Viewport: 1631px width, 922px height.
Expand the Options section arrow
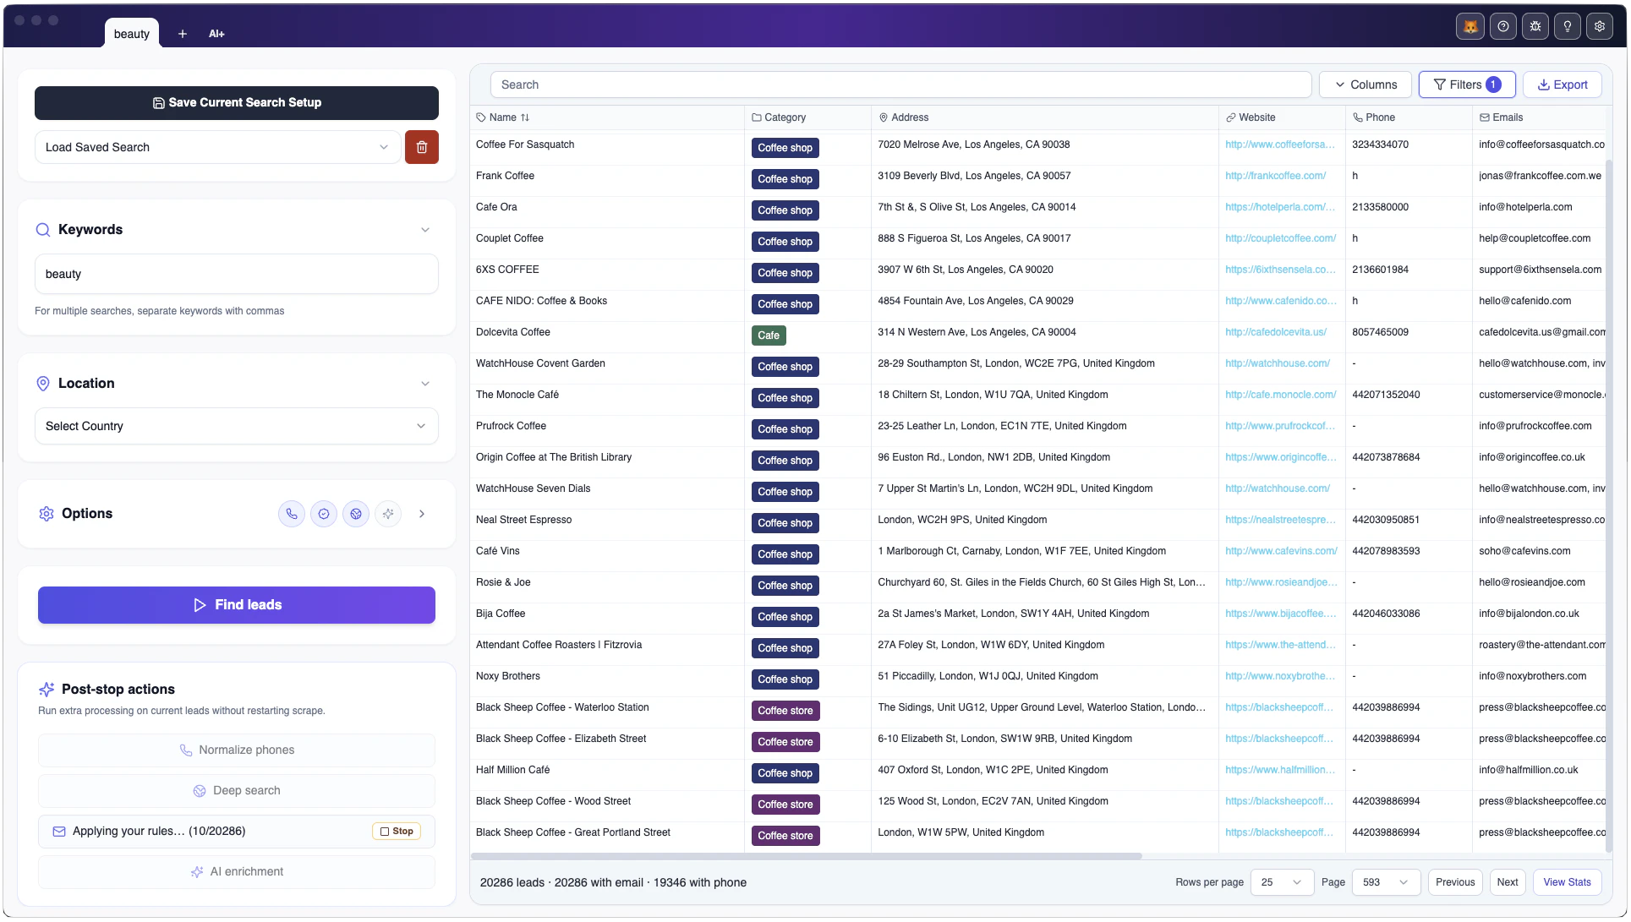pyautogui.click(x=422, y=514)
